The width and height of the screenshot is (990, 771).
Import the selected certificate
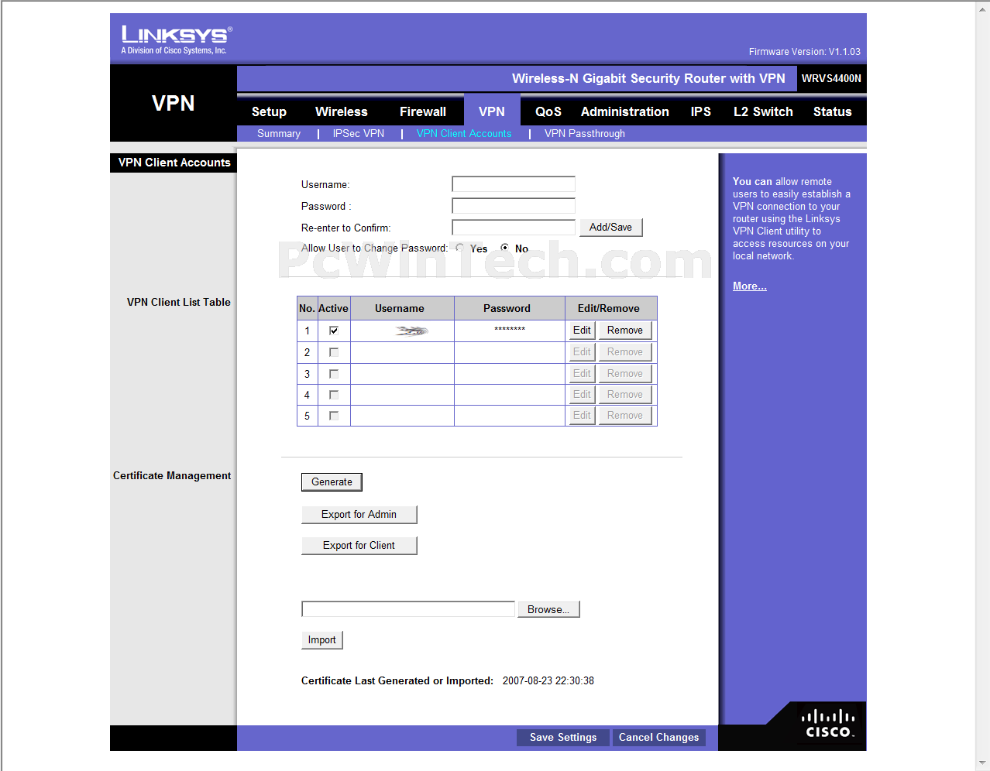click(x=321, y=640)
